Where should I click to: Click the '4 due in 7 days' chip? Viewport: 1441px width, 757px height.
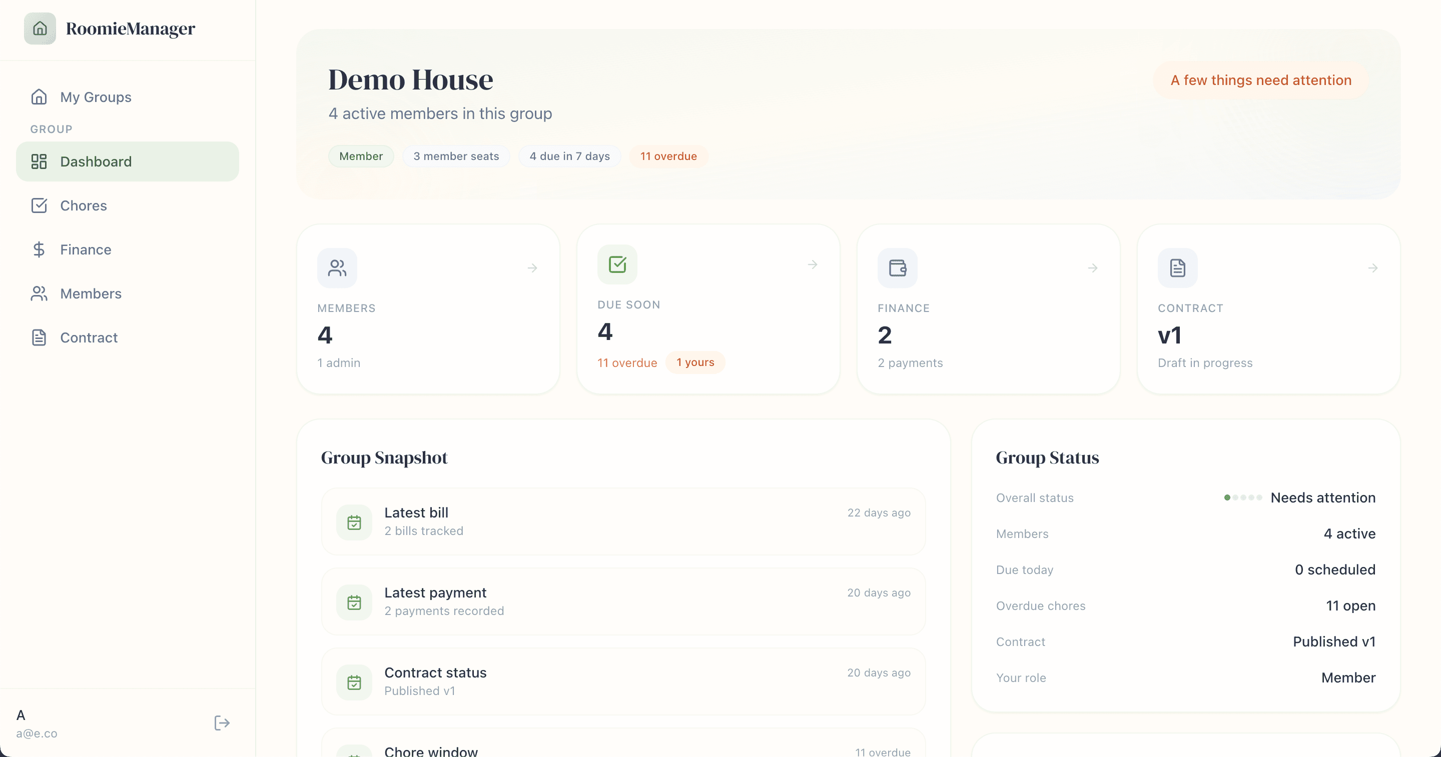(x=569, y=156)
